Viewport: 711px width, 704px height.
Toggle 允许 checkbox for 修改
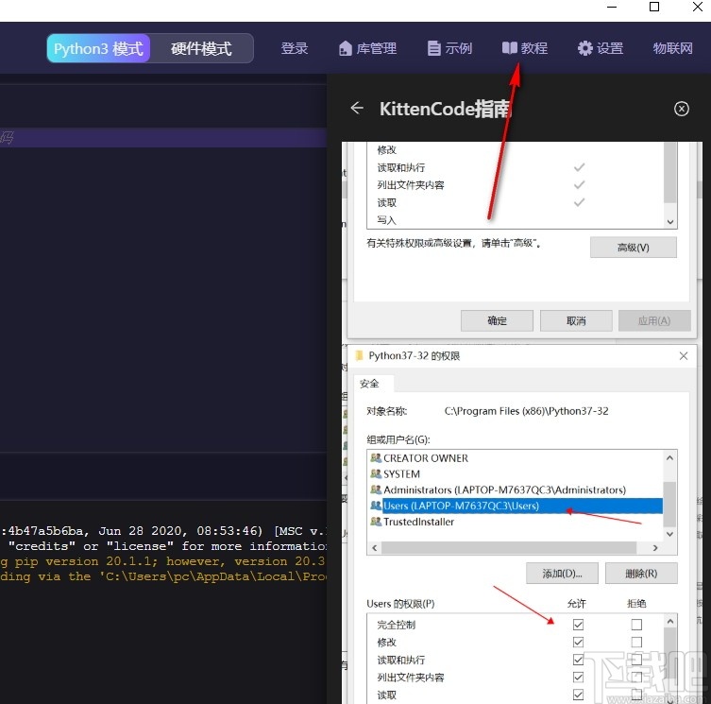point(578,643)
